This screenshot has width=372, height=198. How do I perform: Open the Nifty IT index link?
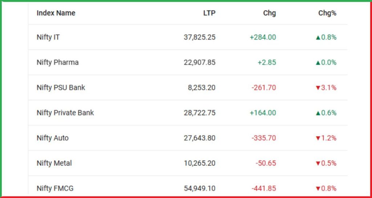[48, 37]
